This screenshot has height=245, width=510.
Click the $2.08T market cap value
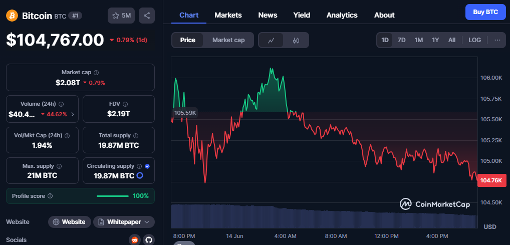coord(68,83)
